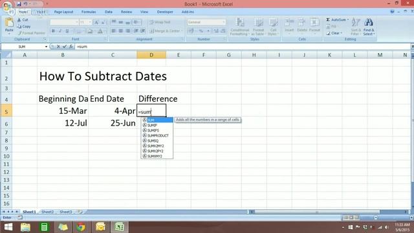Switch to Sheet3 tab
The height and width of the screenshot is (233, 414).
(x=65, y=212)
